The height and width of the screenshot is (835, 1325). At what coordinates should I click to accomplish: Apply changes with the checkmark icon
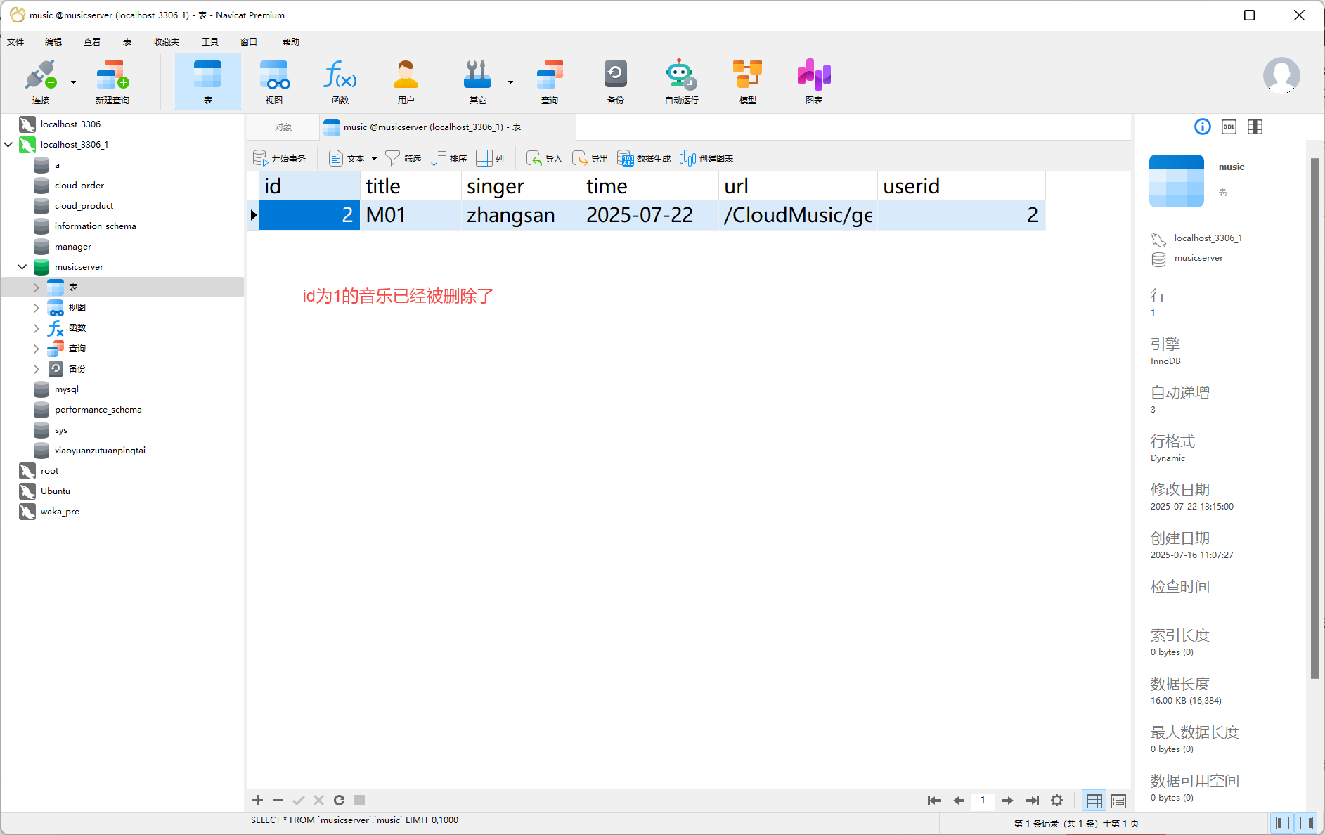[x=299, y=800]
